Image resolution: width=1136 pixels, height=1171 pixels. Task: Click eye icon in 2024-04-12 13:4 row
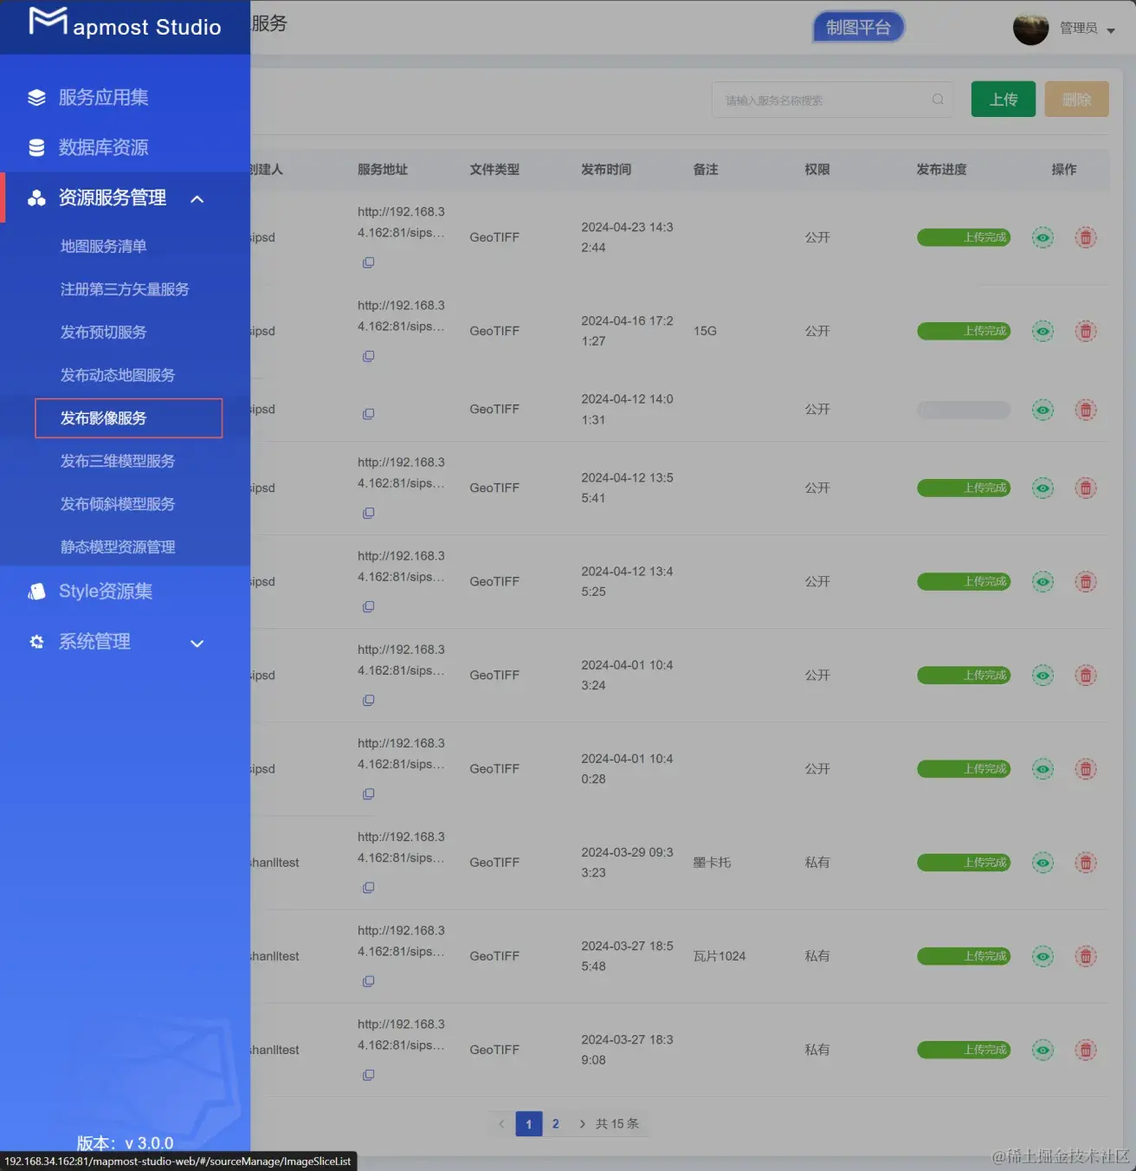1043,582
